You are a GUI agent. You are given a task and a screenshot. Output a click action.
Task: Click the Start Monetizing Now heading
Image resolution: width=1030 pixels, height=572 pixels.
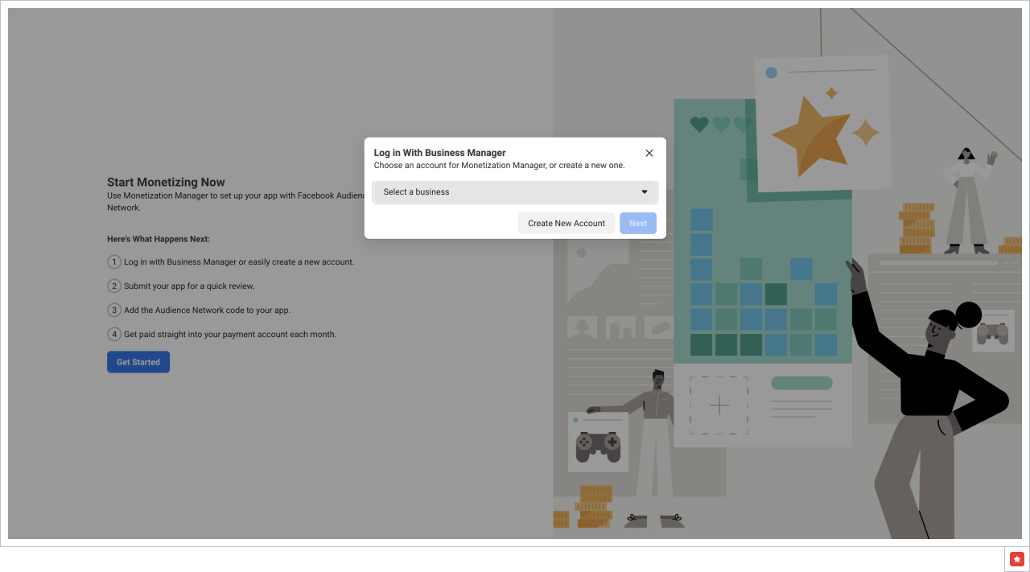coord(166,183)
